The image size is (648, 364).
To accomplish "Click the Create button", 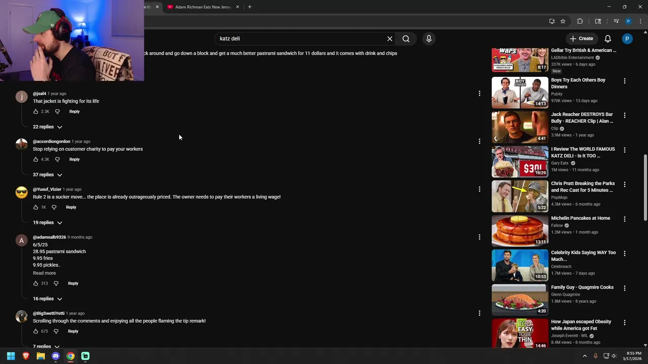I will tap(581, 38).
